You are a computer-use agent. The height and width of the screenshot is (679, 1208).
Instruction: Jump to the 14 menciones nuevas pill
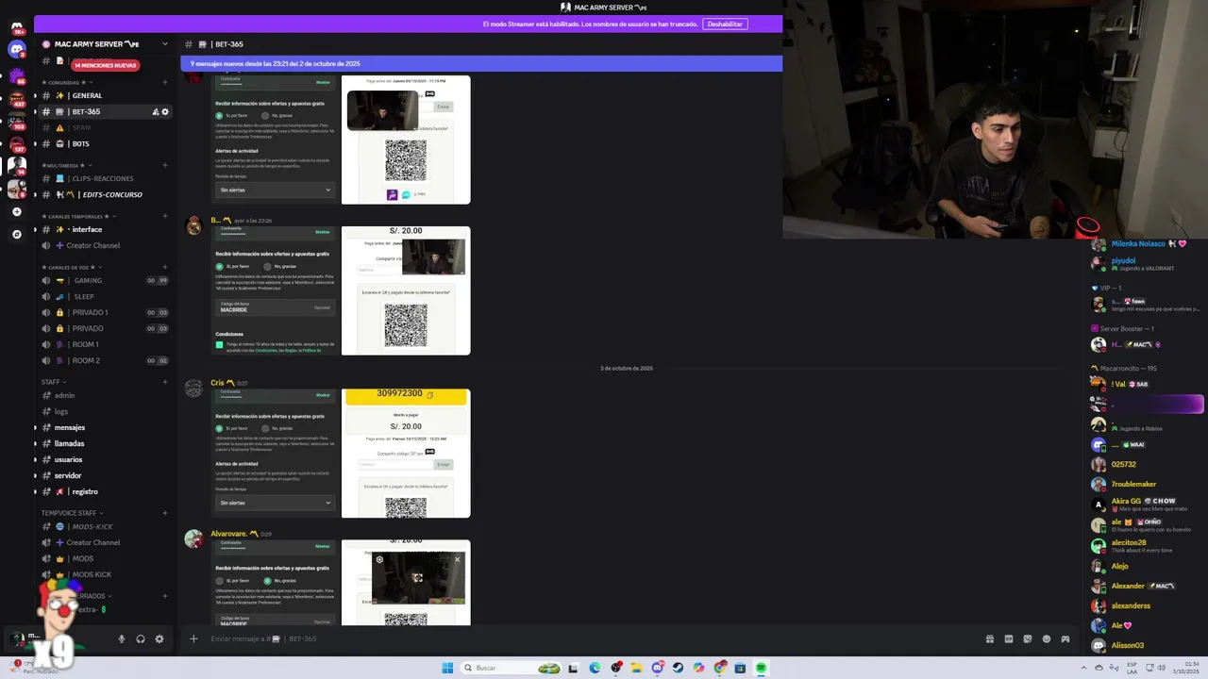tap(105, 65)
